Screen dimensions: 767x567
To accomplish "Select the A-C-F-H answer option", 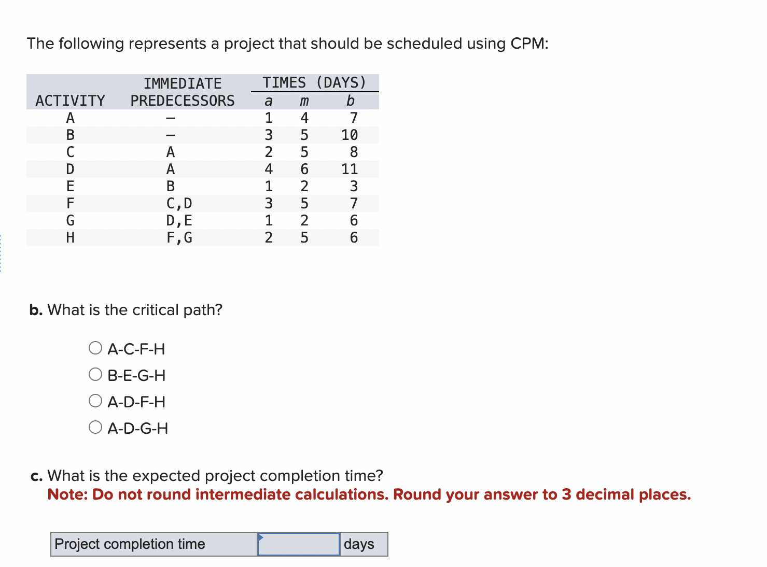I will tap(95, 348).
